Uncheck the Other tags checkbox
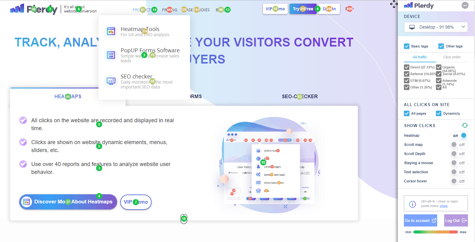The width and height of the screenshot is (475, 242). [x=441, y=46]
